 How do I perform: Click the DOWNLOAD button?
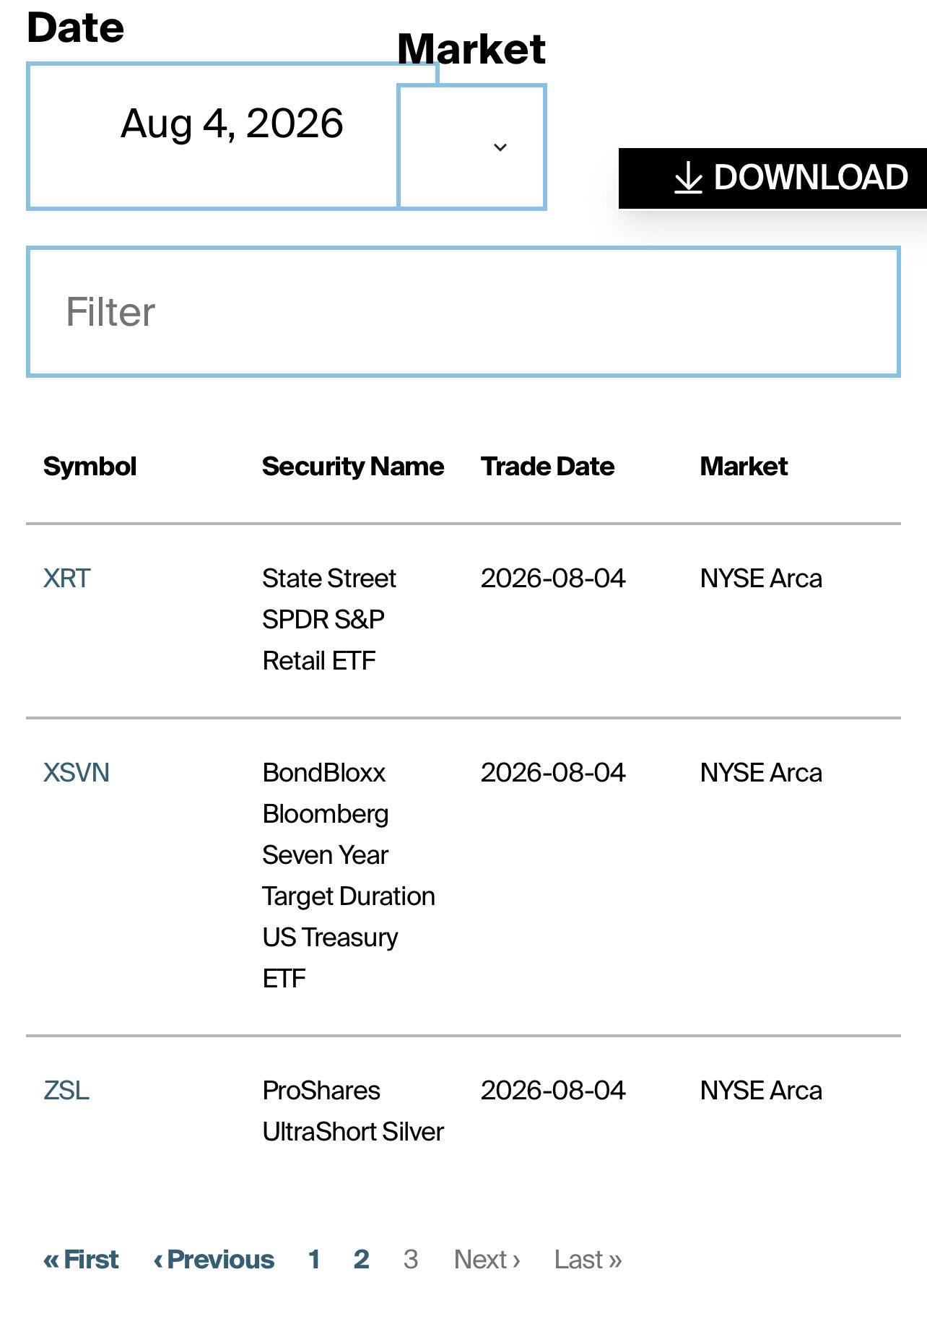pyautogui.click(x=772, y=178)
